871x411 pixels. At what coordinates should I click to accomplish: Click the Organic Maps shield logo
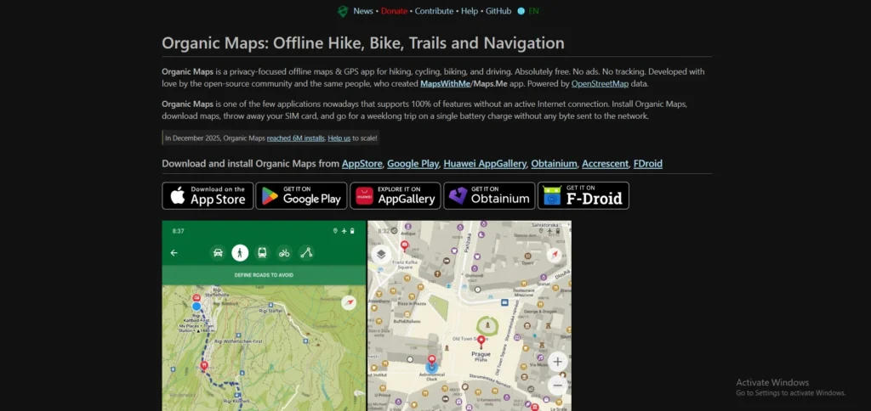(x=343, y=11)
